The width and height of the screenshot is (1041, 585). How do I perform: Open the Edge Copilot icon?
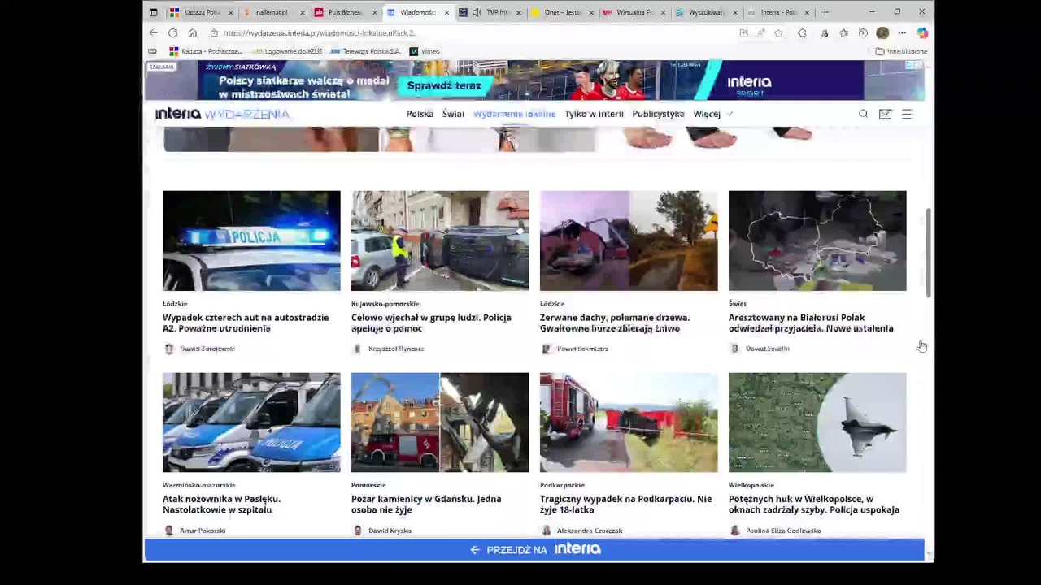[x=921, y=33]
